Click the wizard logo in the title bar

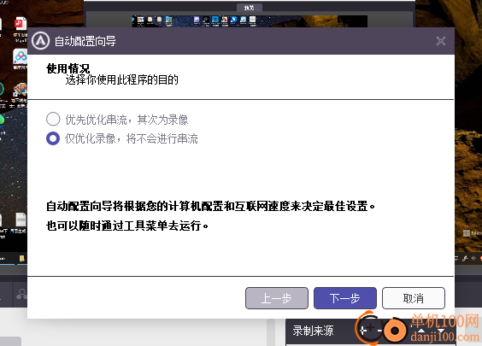click(40, 40)
